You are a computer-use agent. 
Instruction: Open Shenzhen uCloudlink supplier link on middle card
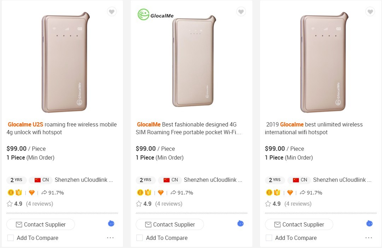[x=213, y=180]
